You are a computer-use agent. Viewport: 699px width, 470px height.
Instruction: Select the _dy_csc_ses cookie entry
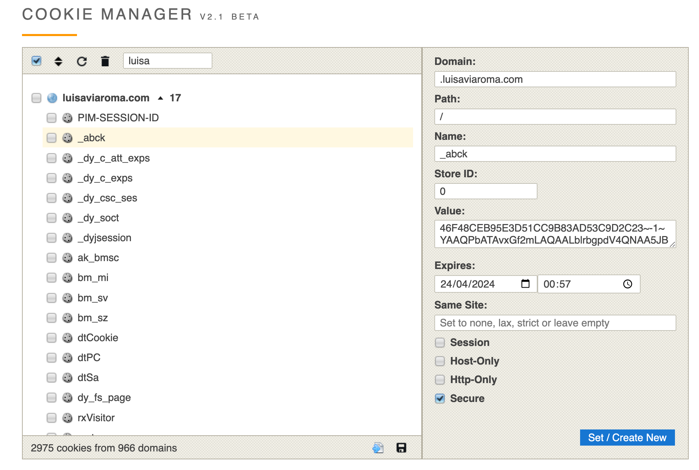[107, 198]
